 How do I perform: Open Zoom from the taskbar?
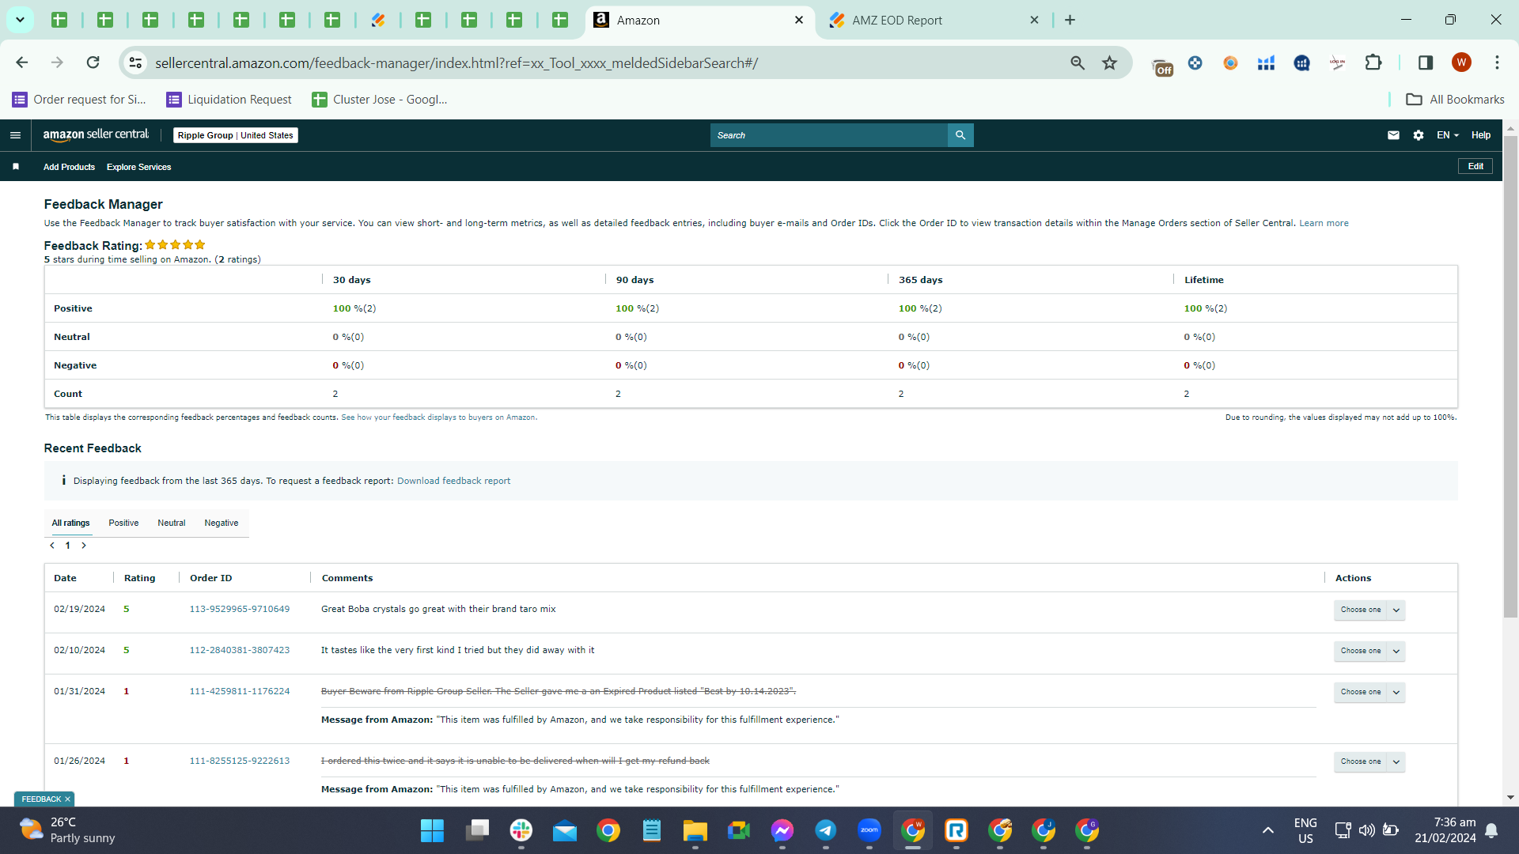[869, 830]
